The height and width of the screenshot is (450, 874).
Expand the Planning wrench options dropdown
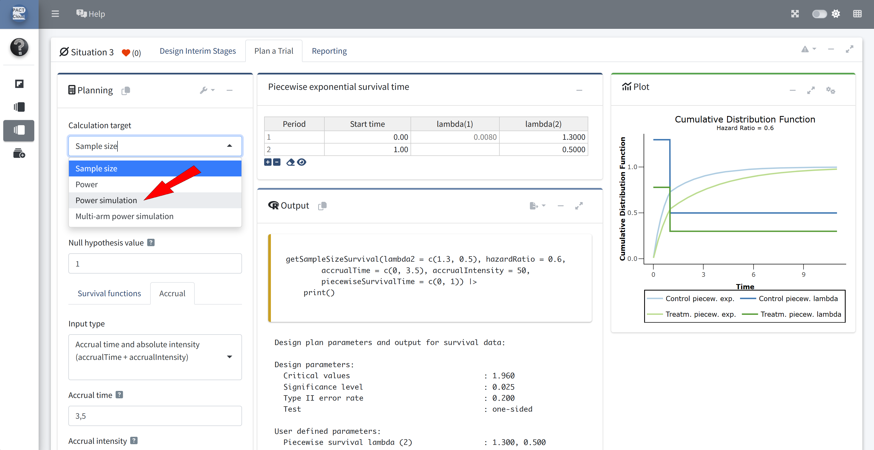click(x=207, y=90)
